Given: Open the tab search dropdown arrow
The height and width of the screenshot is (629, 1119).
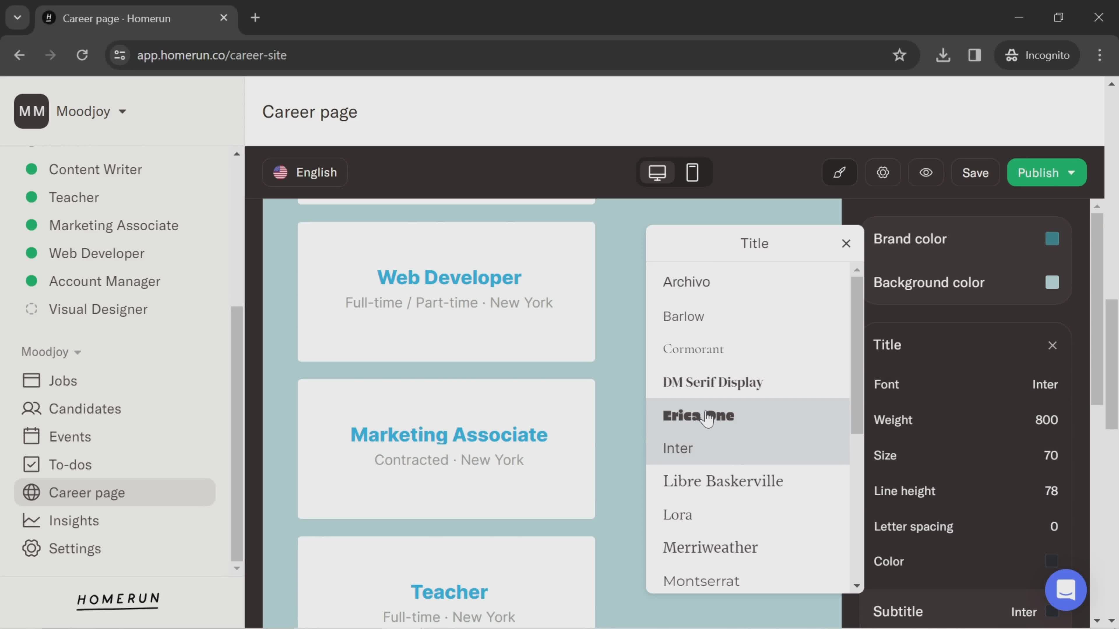Looking at the screenshot, I should coord(17,18).
